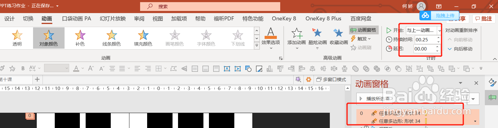Close the 动画窗格 animation pane

[476, 83]
